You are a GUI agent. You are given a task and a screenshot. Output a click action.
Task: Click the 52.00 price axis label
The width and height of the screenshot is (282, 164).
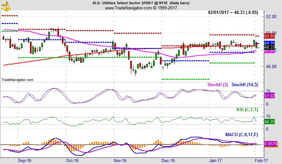click(x=271, y=17)
